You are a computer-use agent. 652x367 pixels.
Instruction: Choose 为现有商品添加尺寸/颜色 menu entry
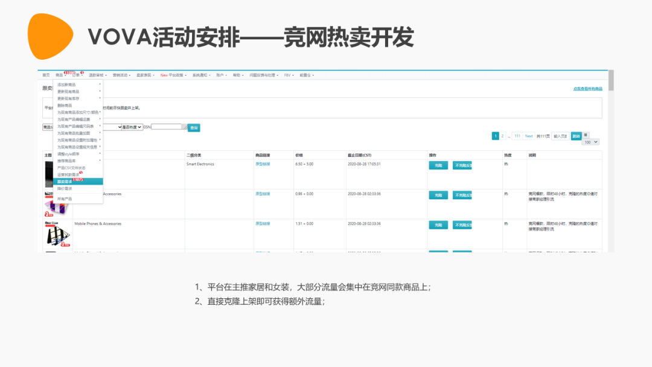point(78,112)
